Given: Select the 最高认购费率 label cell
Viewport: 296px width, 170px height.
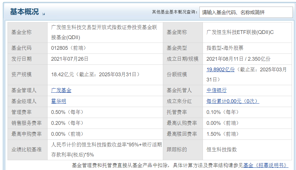Looking at the screenshot, I should point(183,123).
